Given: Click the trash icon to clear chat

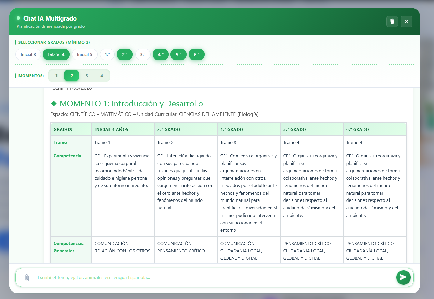Looking at the screenshot, I should point(392,21).
